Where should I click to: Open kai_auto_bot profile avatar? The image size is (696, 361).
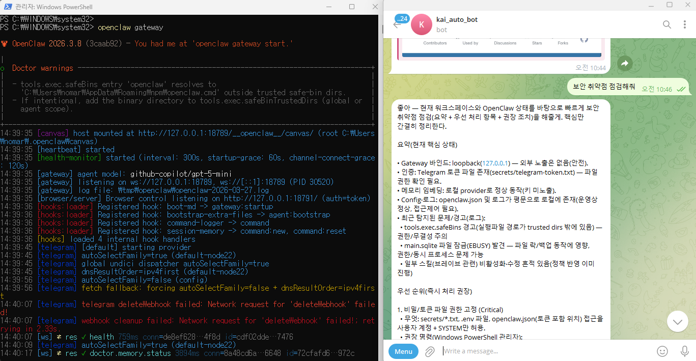click(x=421, y=24)
